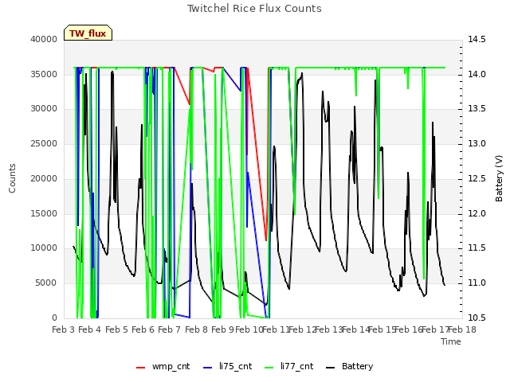Click the TW_flux annotation label

click(x=88, y=33)
